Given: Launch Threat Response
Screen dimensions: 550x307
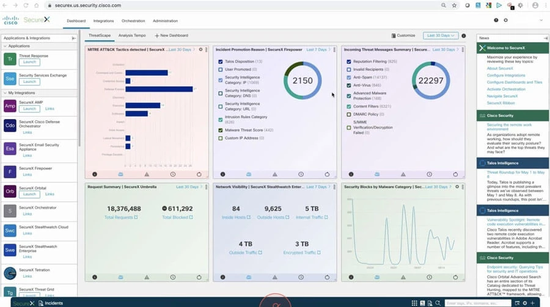Looking at the screenshot, I should coord(29,62).
